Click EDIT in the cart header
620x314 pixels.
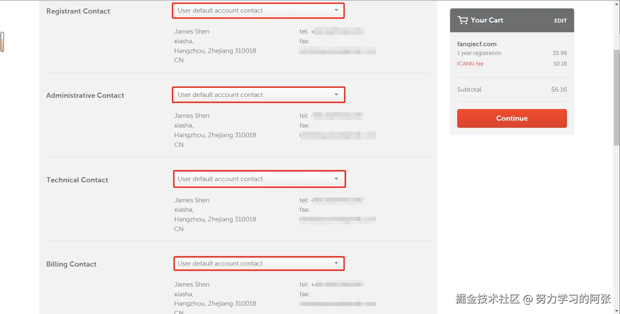[560, 21]
